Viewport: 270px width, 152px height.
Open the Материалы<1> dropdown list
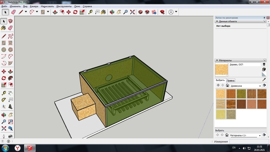245,135
